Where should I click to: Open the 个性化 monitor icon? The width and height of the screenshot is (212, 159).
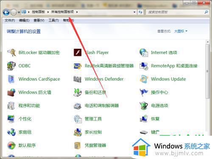coord(11,119)
